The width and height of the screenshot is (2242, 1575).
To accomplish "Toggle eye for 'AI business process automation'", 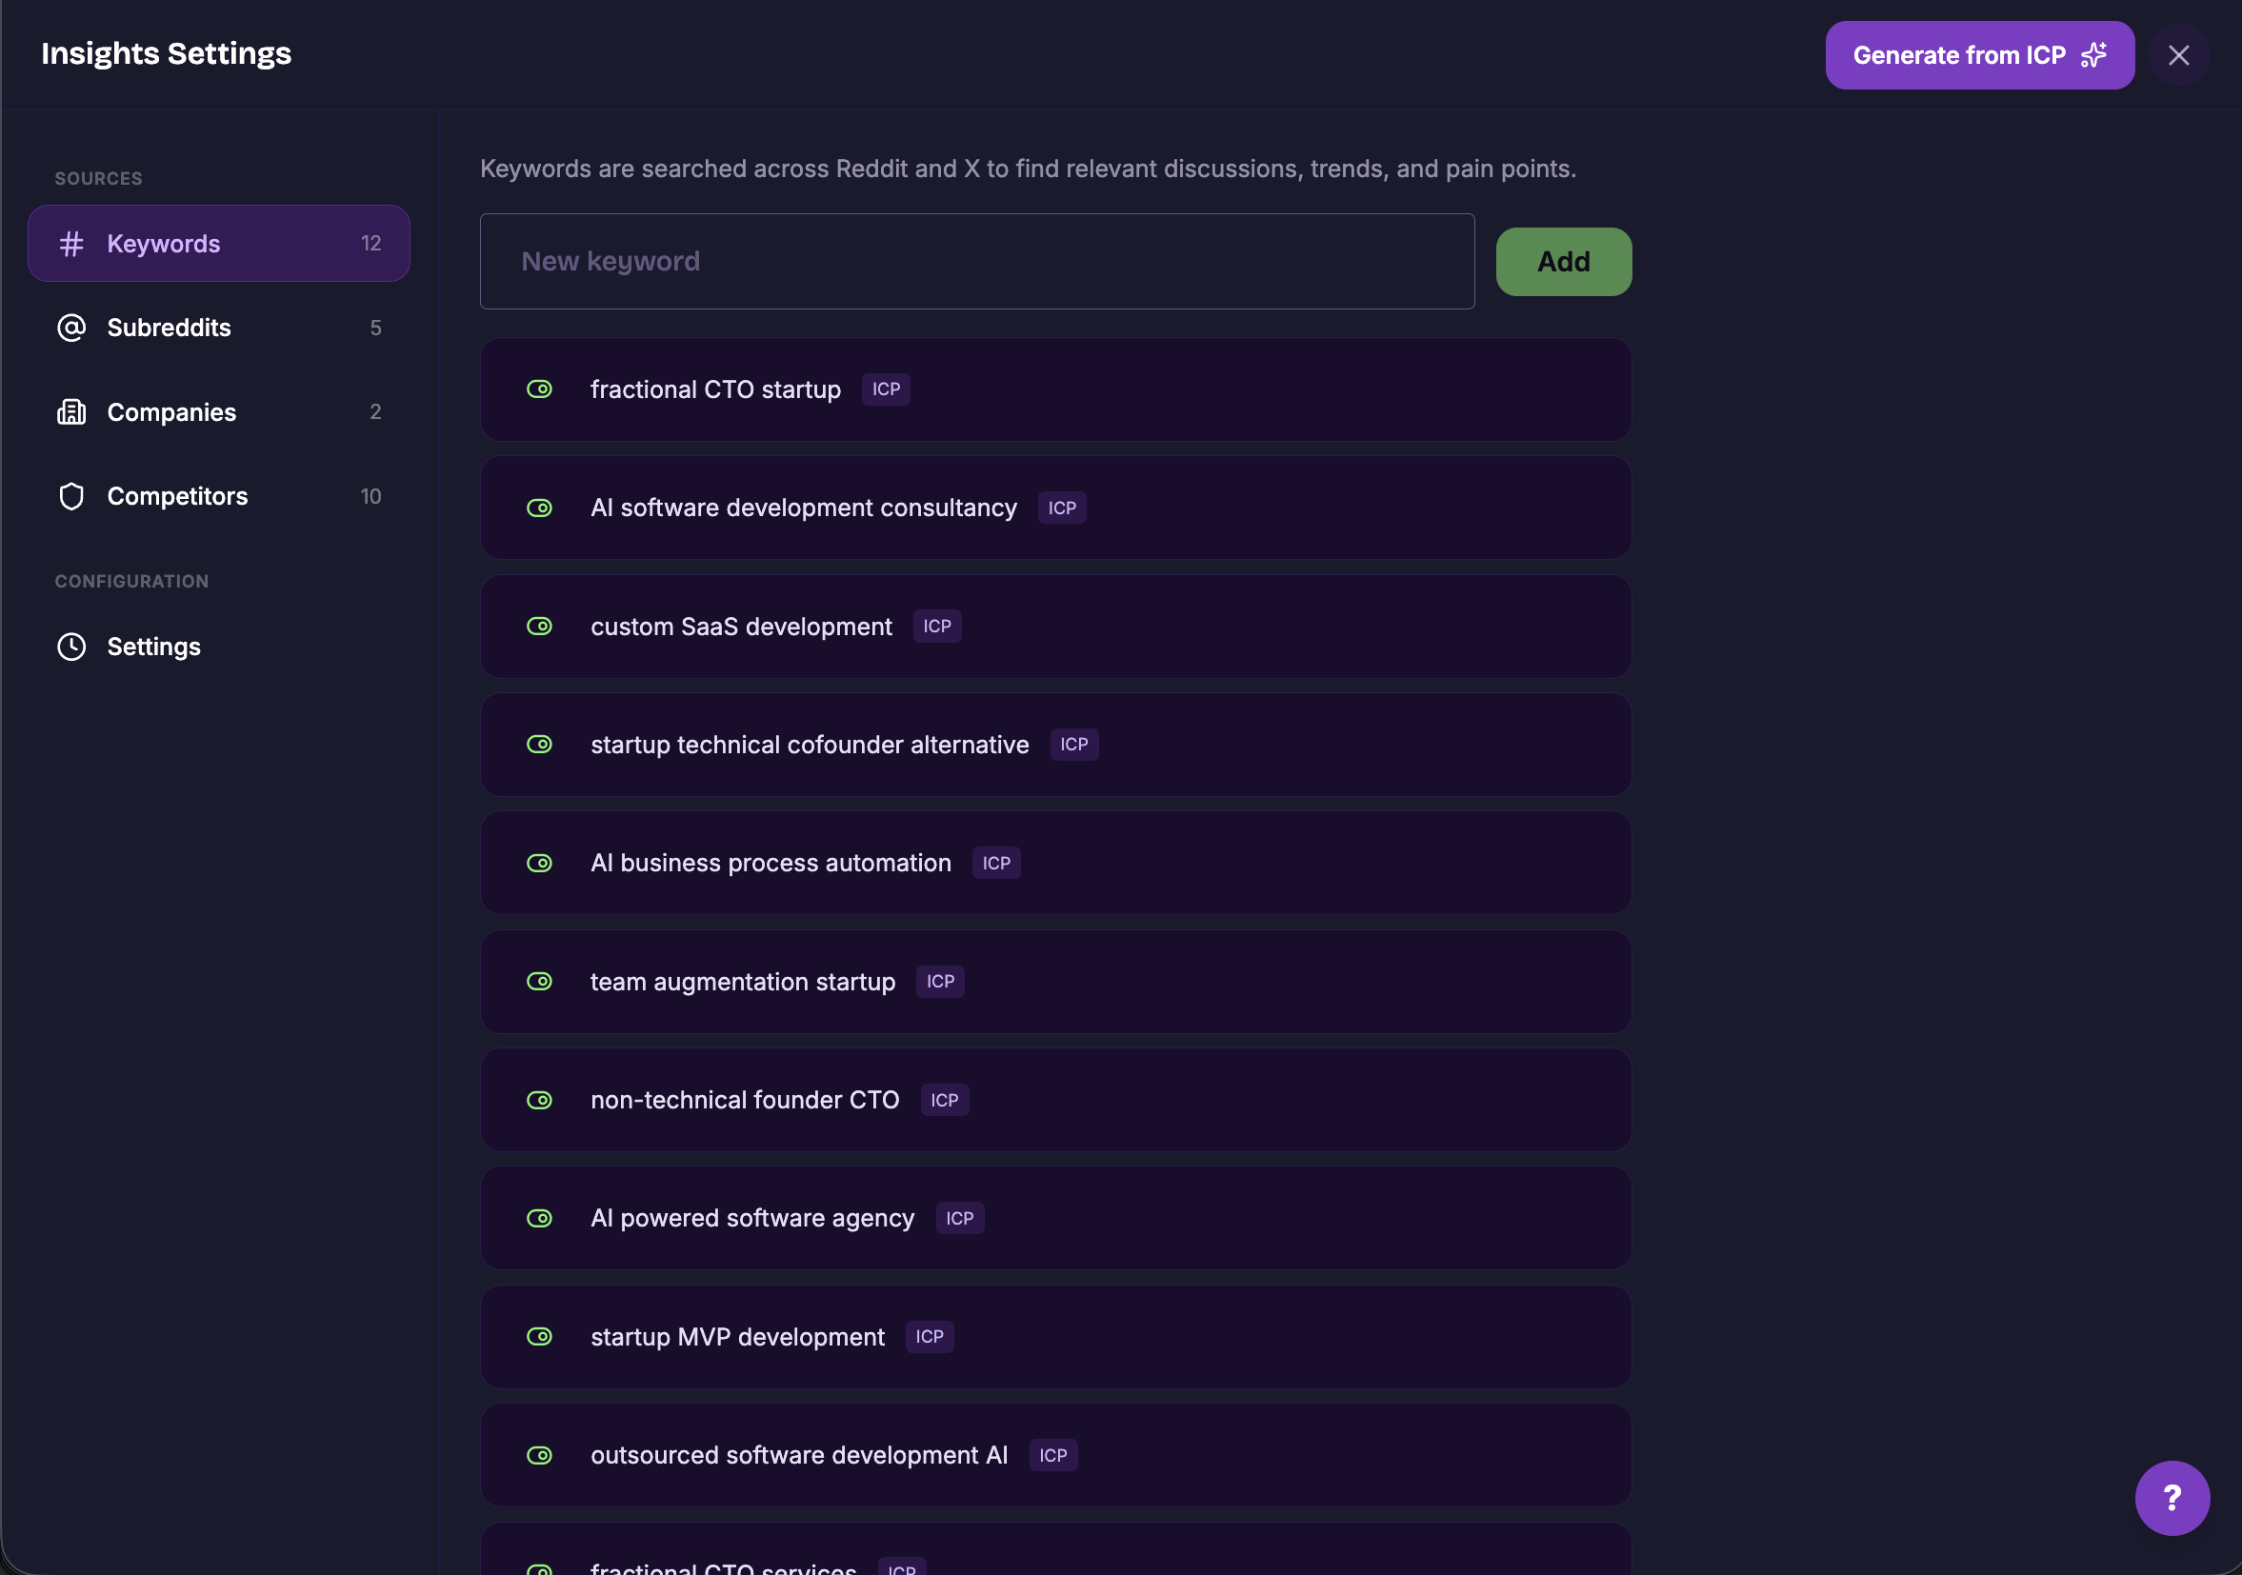I will [x=539, y=863].
